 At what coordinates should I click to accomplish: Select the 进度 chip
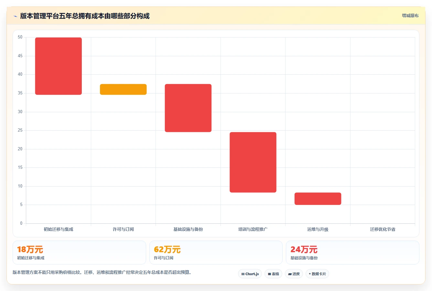click(x=294, y=274)
